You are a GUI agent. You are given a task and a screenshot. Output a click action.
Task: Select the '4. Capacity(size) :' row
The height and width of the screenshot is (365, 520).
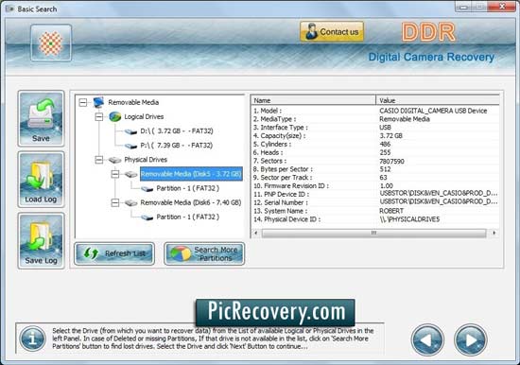tap(375, 136)
